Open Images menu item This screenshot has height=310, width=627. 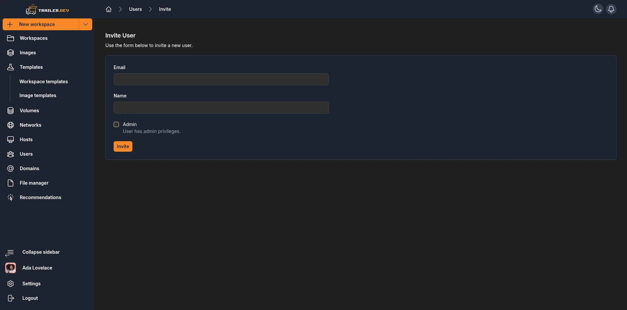28,53
